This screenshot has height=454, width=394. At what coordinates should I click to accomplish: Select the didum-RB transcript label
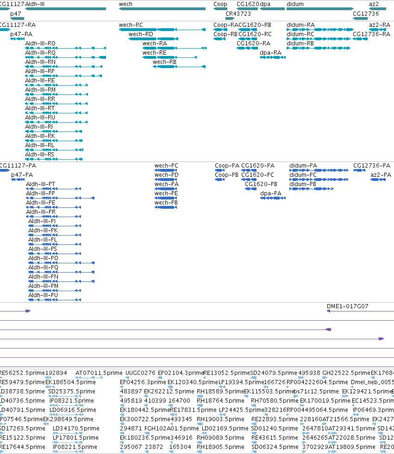coord(300,44)
